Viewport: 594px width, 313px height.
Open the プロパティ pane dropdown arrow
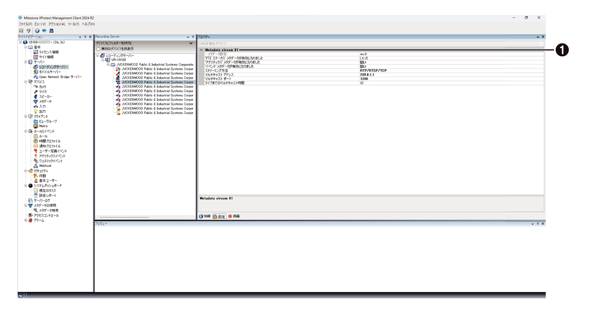(x=538, y=37)
